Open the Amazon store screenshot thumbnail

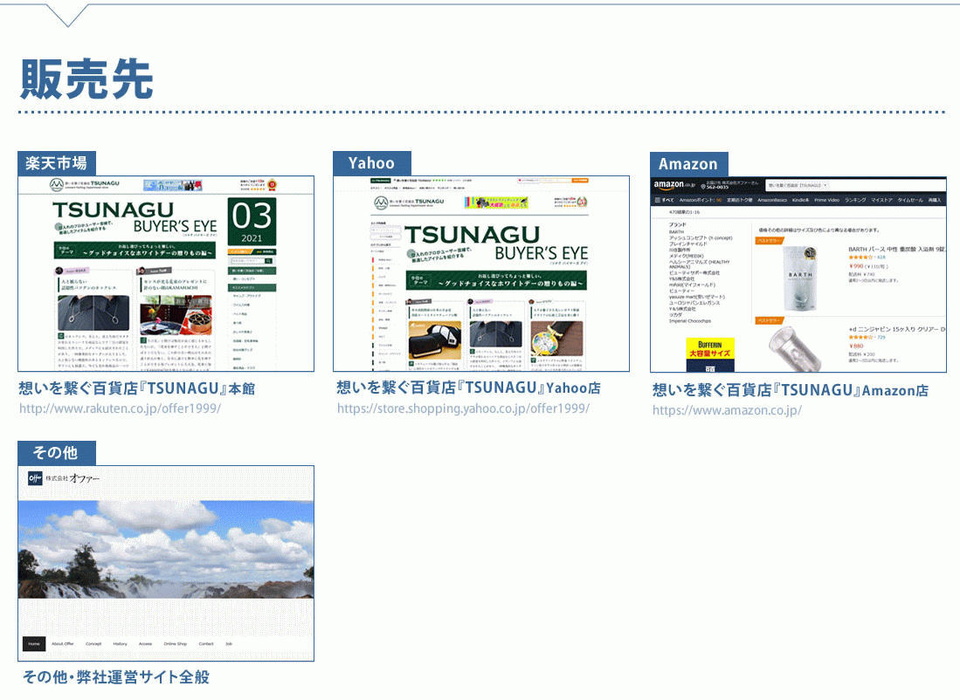click(798, 275)
